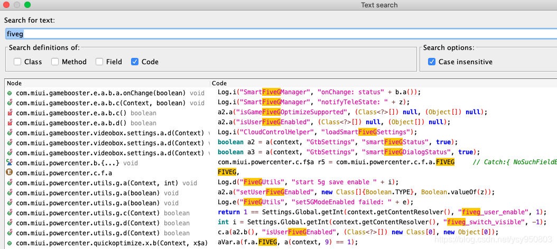Click the red lock icon beside e.a.b.d() boolean
The image size is (557, 249).
click(10, 123)
